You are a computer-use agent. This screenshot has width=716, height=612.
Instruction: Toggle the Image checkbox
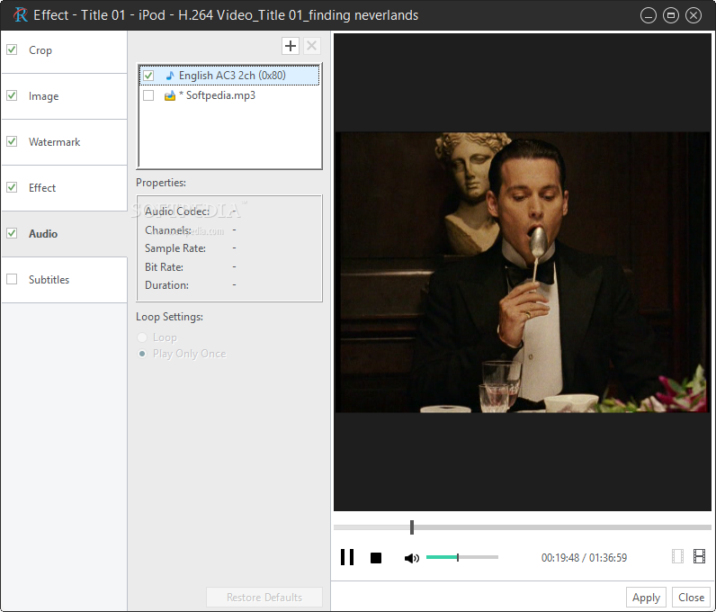pyautogui.click(x=12, y=95)
